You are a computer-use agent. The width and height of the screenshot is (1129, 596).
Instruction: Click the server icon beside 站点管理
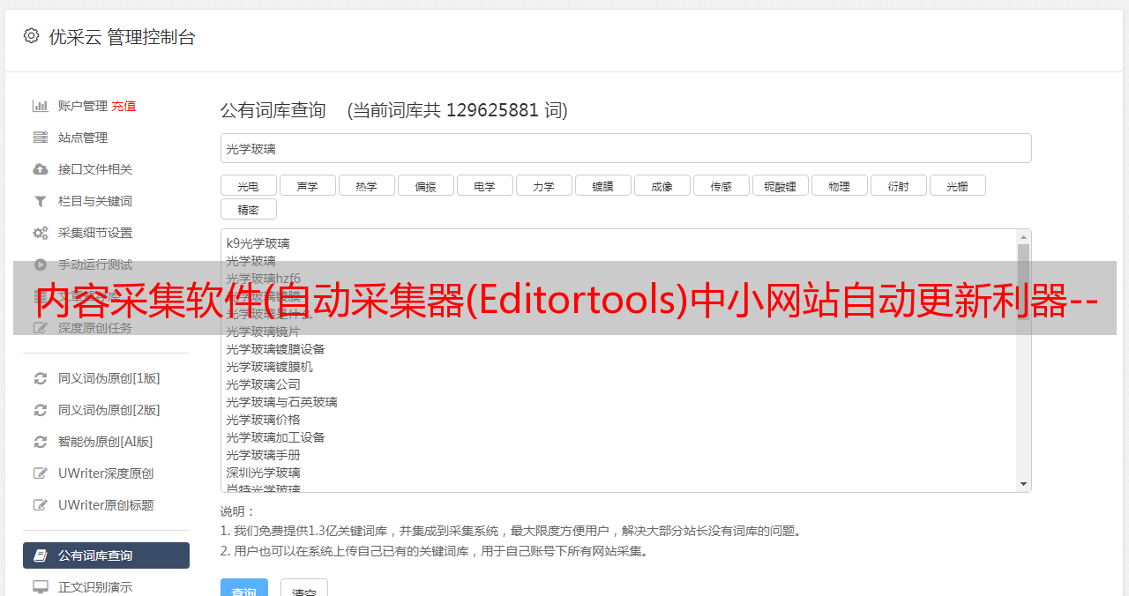click(40, 138)
